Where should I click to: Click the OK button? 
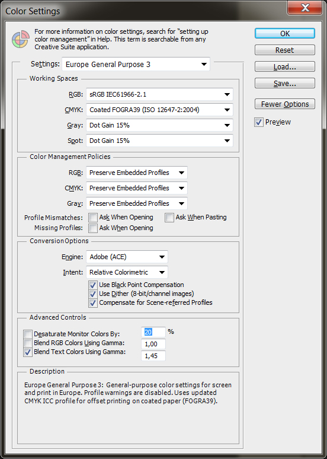point(285,33)
